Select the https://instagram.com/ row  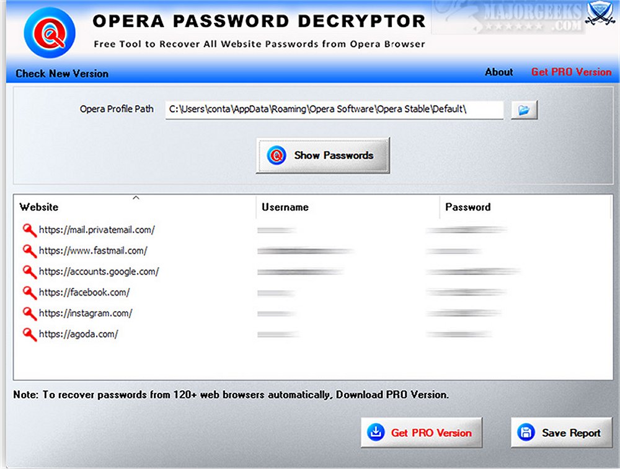(312, 313)
